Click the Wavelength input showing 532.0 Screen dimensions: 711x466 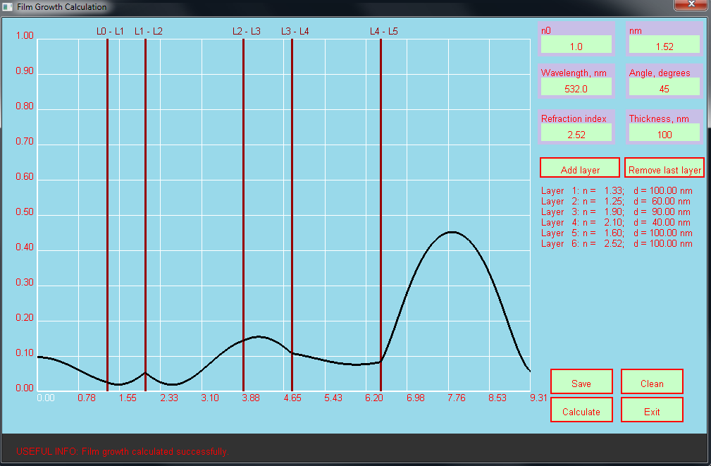click(x=576, y=88)
